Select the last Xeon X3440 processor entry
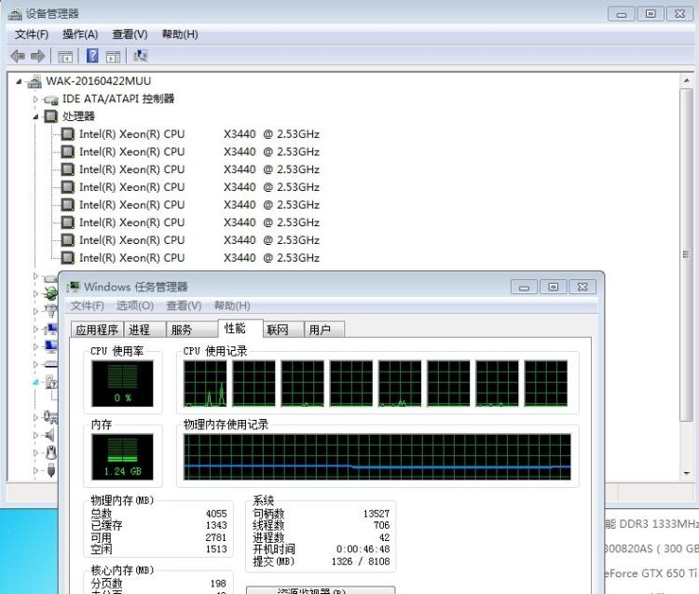 point(199,258)
